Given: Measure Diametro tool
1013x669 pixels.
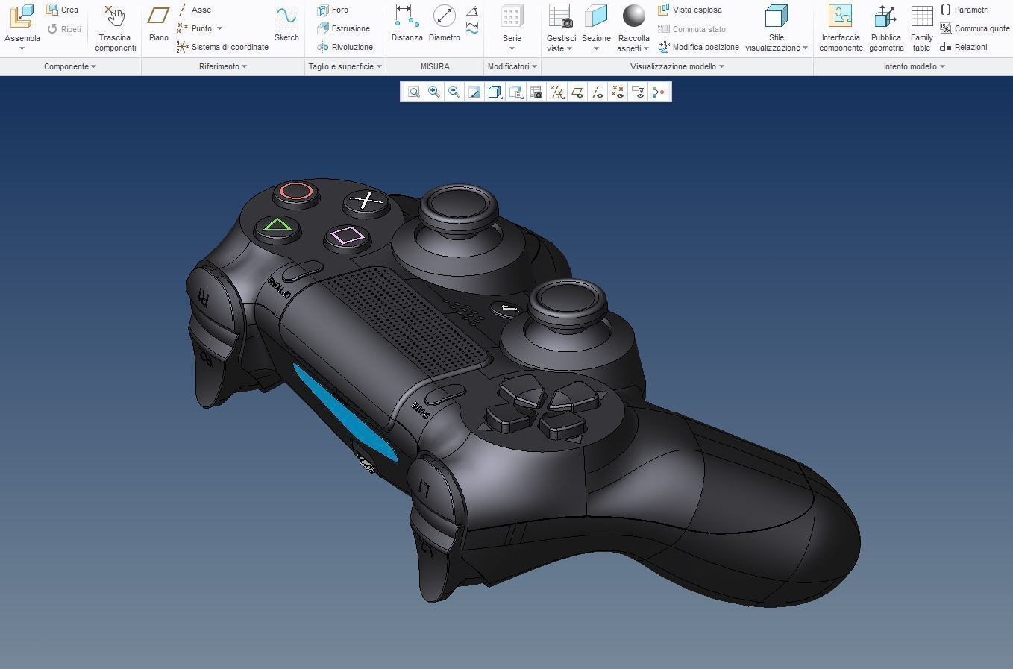Looking at the screenshot, I should pyautogui.click(x=444, y=24).
